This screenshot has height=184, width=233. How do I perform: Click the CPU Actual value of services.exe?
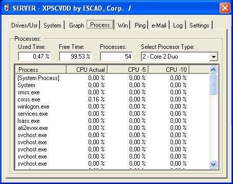pos(96,114)
